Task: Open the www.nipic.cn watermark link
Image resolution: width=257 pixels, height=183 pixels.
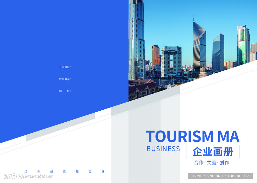Action: 39,177
